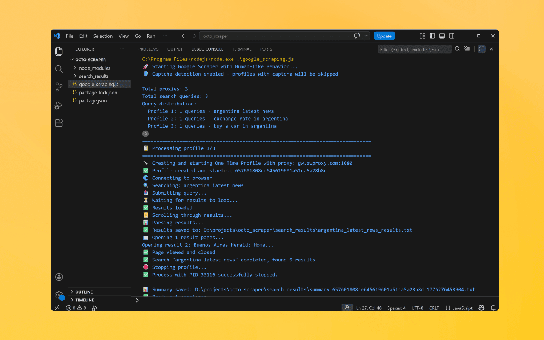Switch to the TERMINAL tab
The width and height of the screenshot is (544, 340).
pyautogui.click(x=242, y=49)
